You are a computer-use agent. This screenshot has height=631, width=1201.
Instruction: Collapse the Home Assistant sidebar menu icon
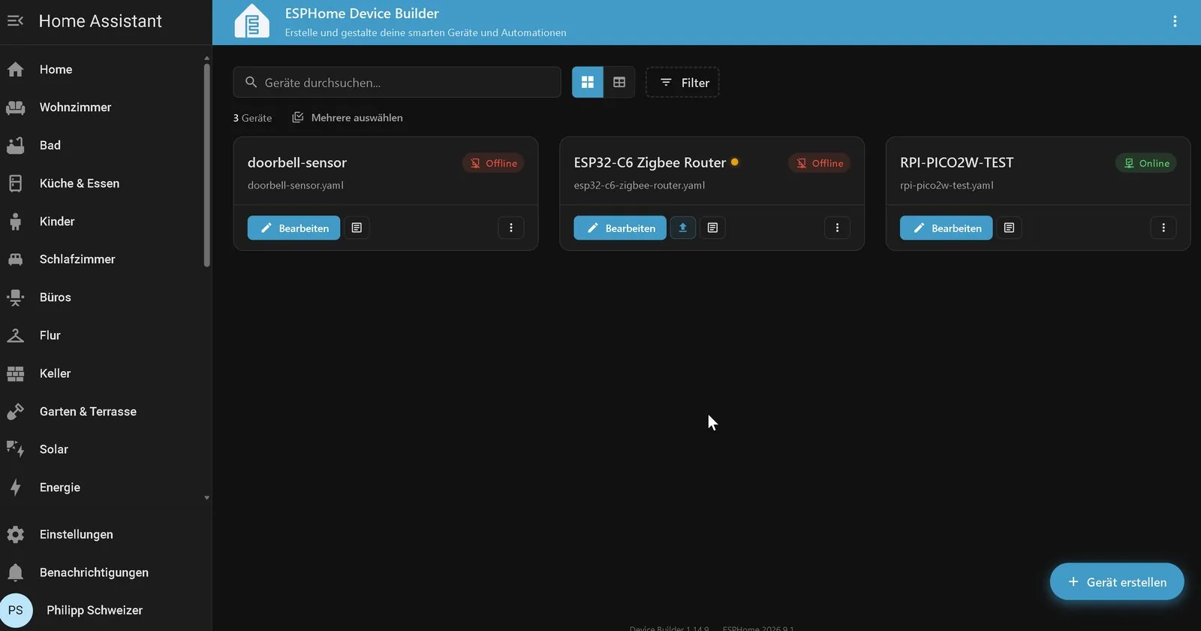click(x=15, y=21)
